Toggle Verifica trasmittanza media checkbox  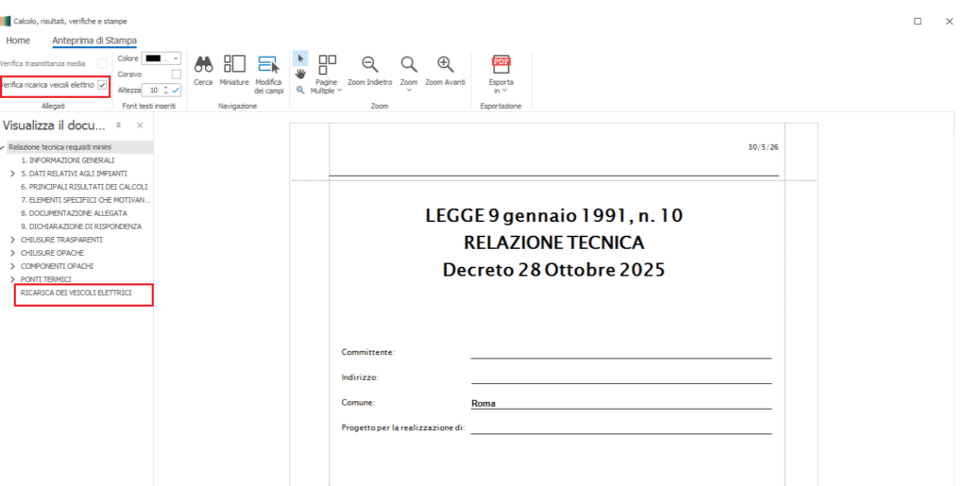click(102, 63)
